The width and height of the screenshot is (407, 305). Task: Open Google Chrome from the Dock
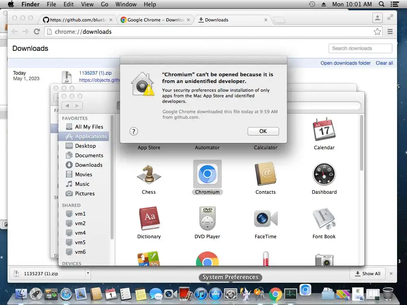276,294
